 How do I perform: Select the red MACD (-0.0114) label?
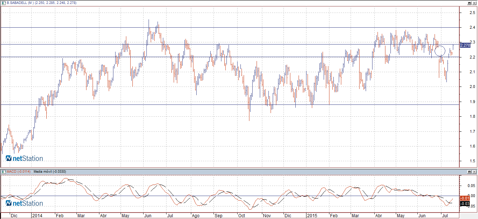click(x=18, y=172)
